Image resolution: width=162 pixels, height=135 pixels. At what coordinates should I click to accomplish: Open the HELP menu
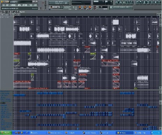tap(35, 5)
